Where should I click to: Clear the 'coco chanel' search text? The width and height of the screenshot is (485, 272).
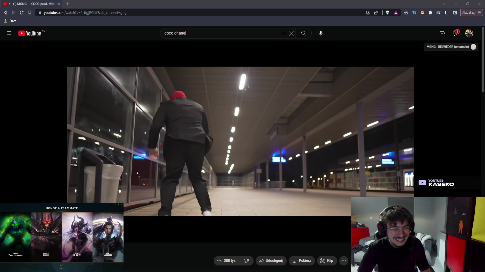[291, 33]
